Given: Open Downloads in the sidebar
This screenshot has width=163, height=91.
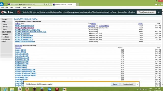Looking at the screenshot, I should 6,32.
